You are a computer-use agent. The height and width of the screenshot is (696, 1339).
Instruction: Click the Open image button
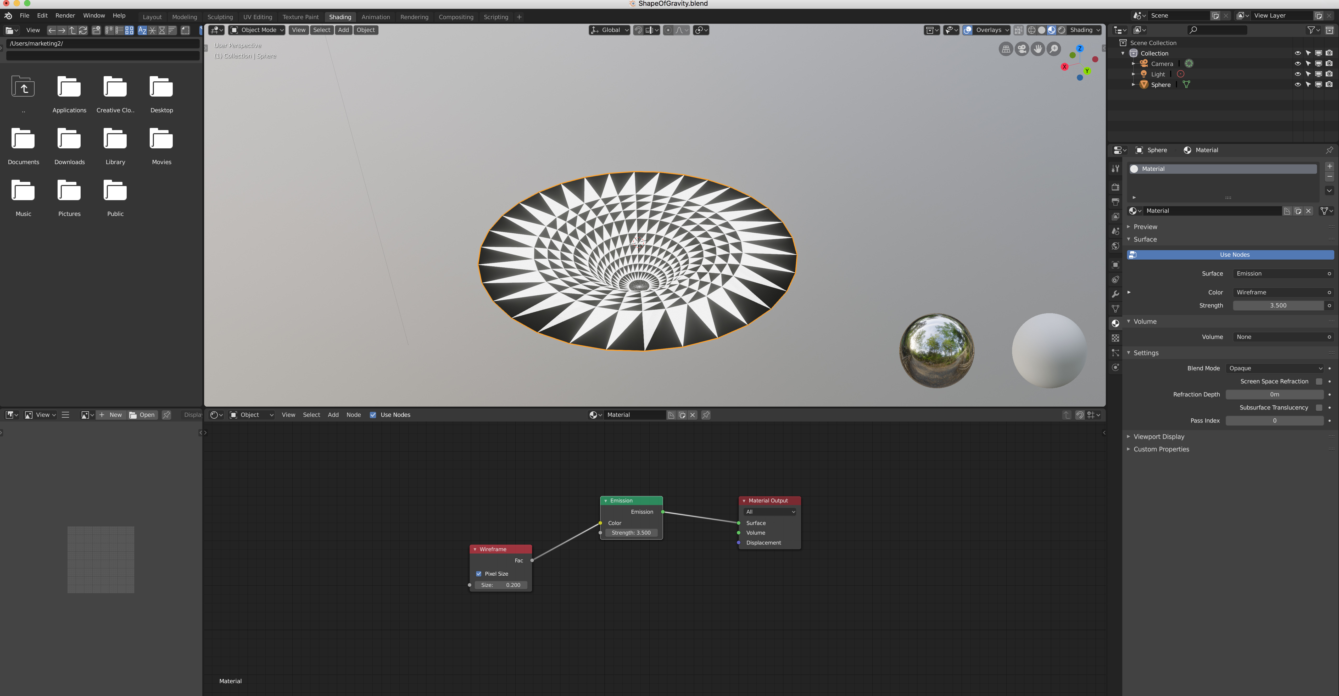click(142, 415)
